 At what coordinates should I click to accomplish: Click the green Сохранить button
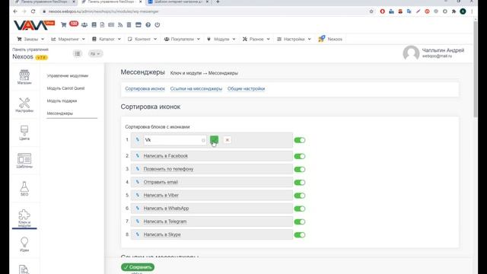138,267
